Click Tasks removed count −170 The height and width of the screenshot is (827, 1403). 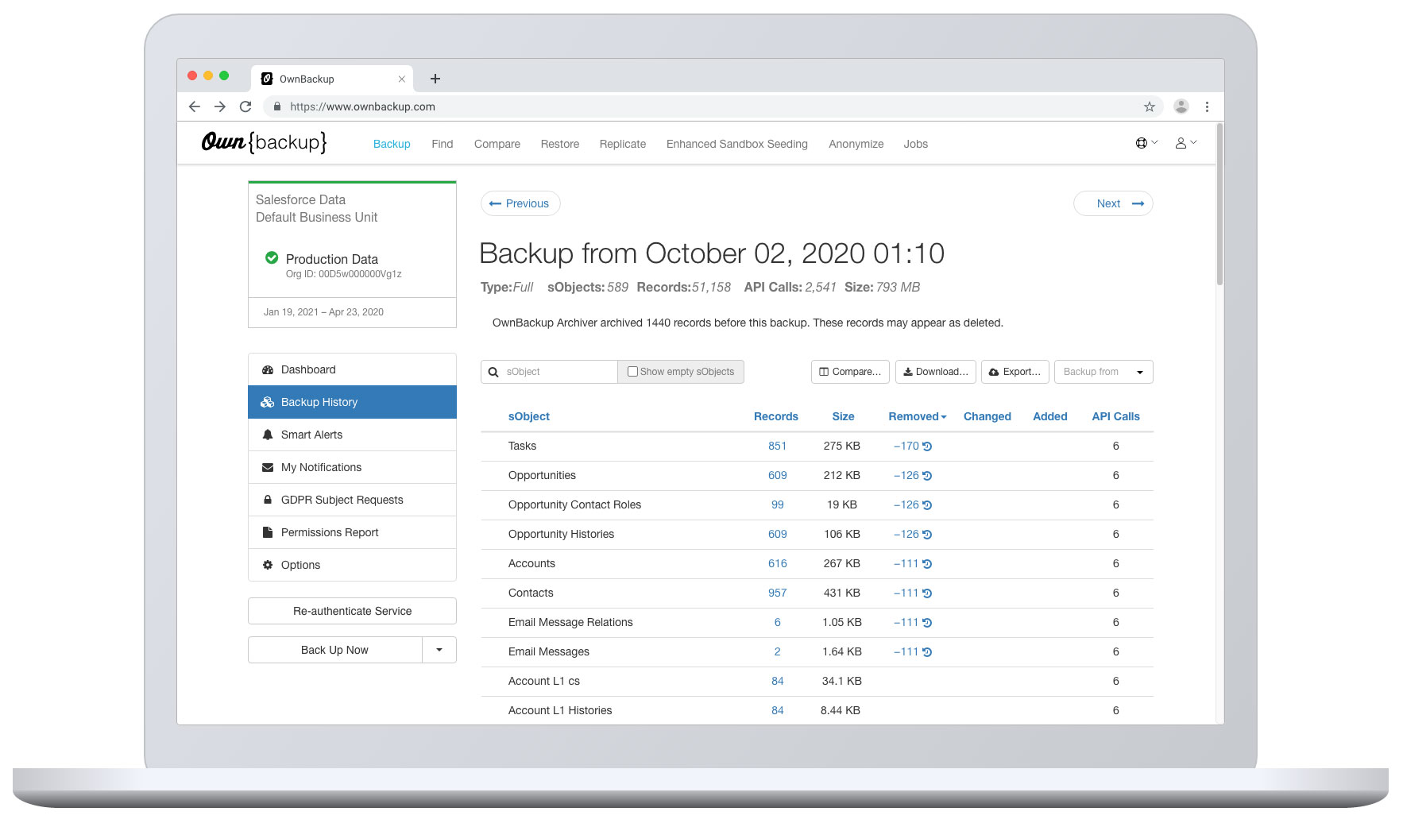coord(906,446)
